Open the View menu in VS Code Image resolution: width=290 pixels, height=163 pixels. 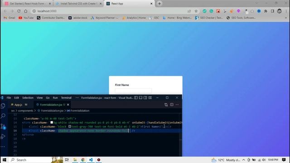pyautogui.click(x=39, y=98)
